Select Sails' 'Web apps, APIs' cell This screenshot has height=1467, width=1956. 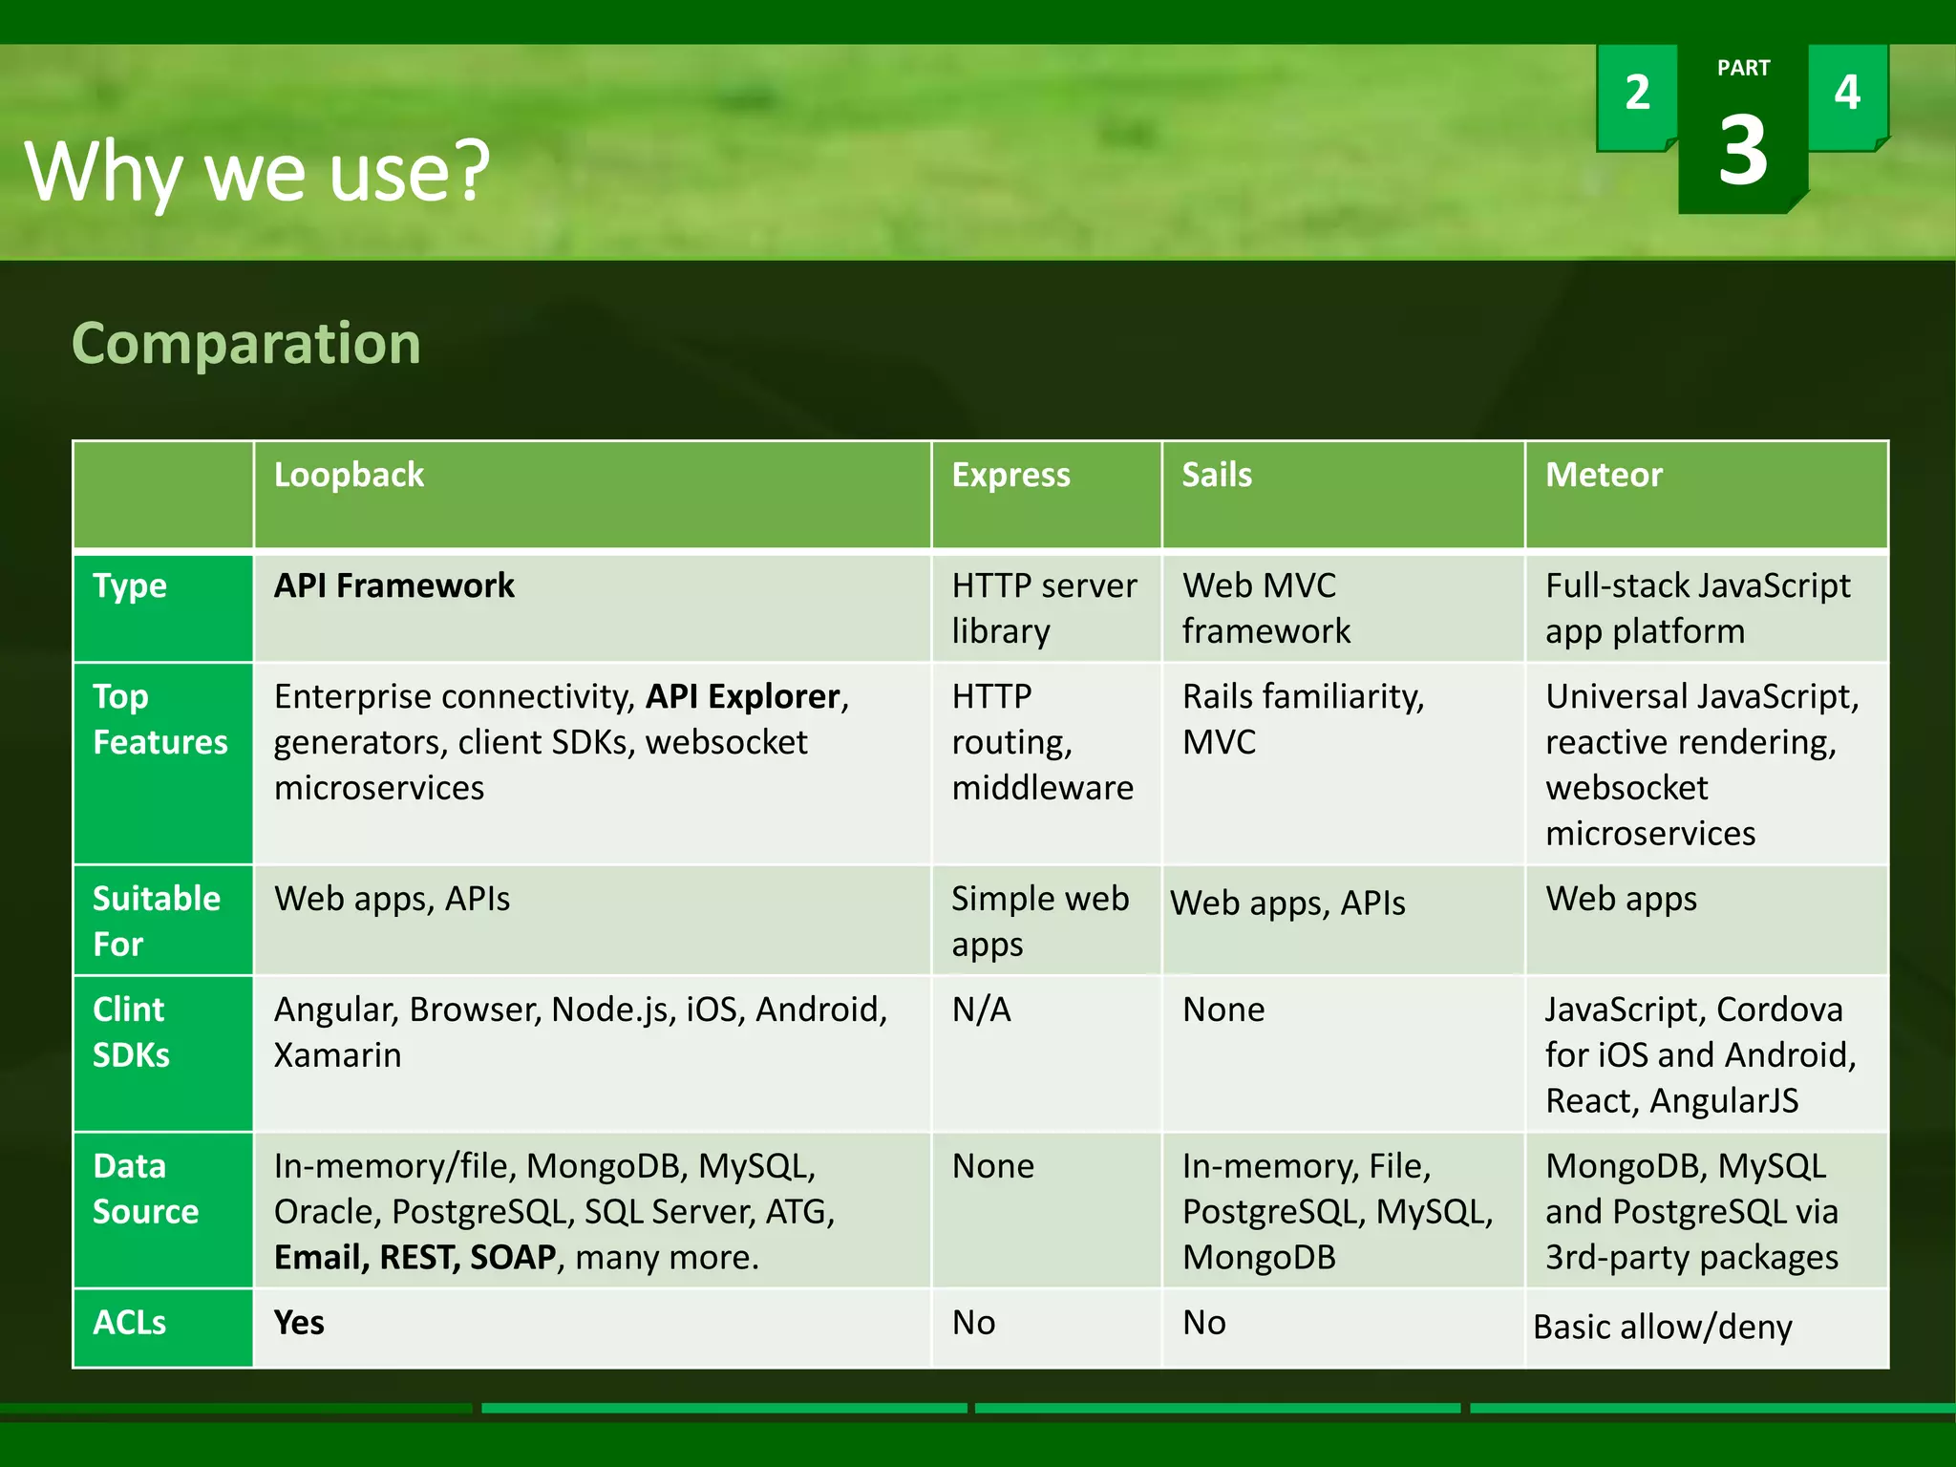(1344, 921)
